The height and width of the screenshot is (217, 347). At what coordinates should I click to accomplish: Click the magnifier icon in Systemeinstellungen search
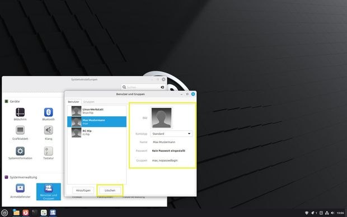click(124, 87)
